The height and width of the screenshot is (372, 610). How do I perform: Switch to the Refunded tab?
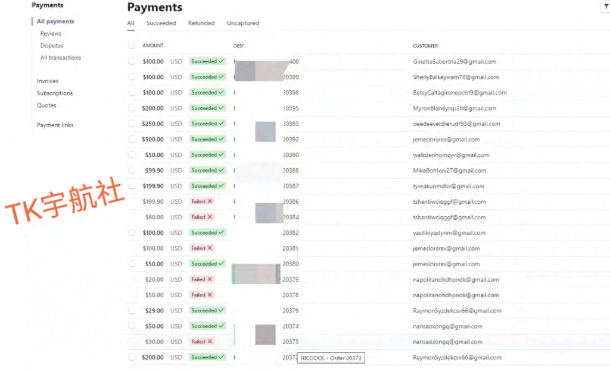coord(201,23)
